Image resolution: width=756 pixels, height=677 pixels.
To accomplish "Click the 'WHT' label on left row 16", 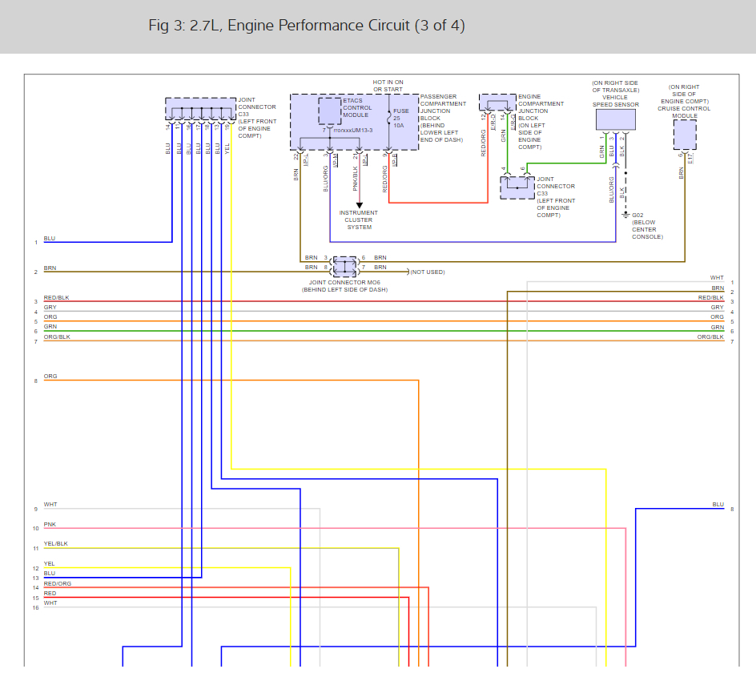I will coord(50,602).
